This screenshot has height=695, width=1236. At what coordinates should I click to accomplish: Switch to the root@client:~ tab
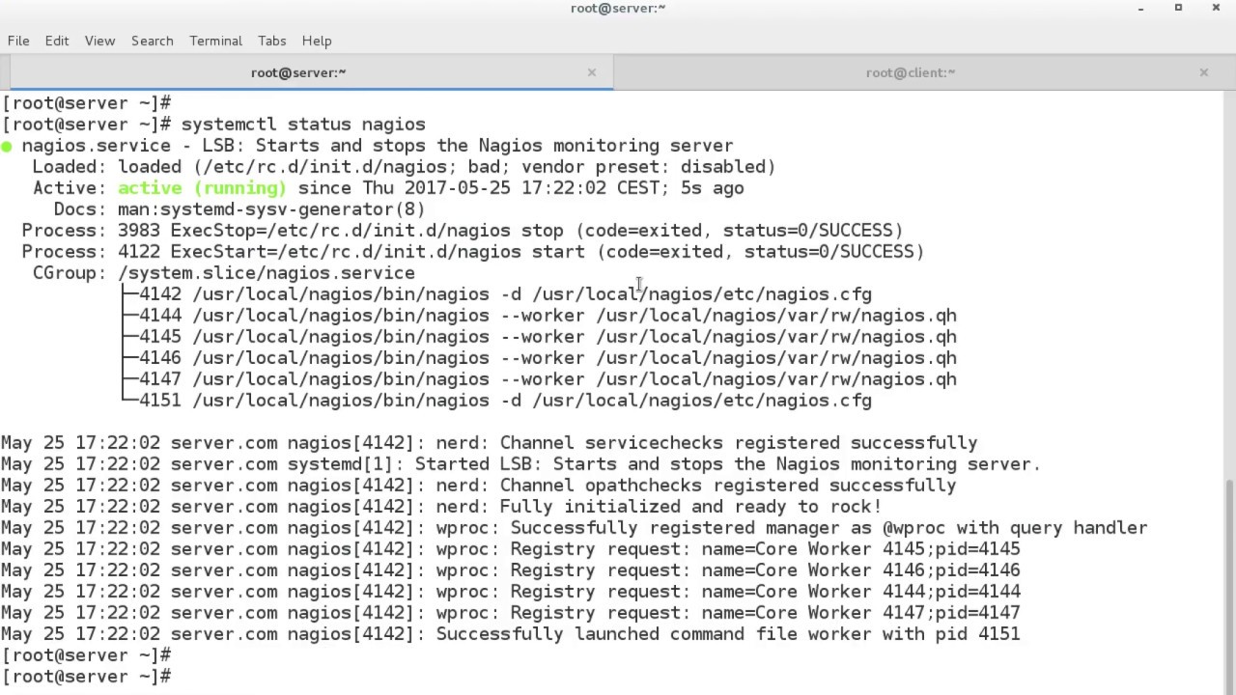click(x=911, y=72)
